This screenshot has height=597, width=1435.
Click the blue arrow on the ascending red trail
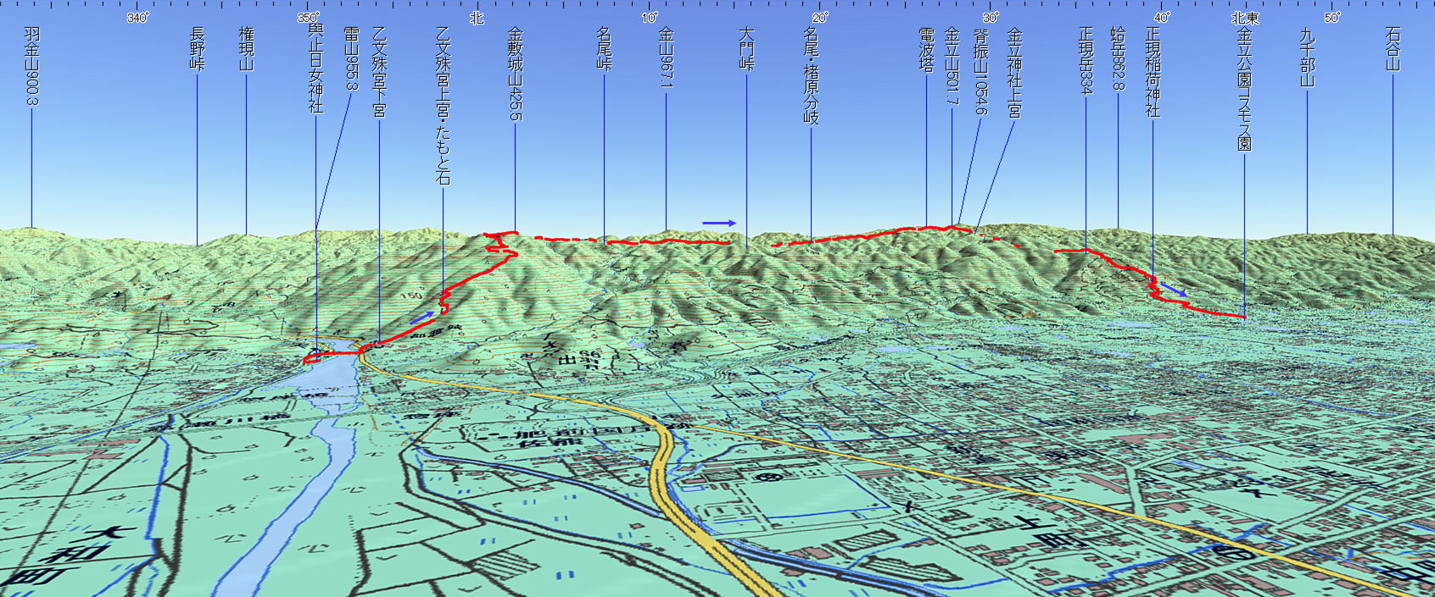[422, 318]
